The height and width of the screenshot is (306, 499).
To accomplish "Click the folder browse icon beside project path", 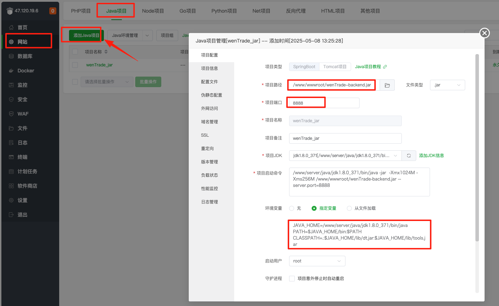I will [x=387, y=85].
